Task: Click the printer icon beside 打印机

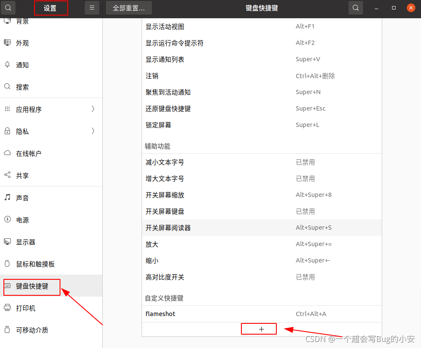Action: [x=7, y=308]
